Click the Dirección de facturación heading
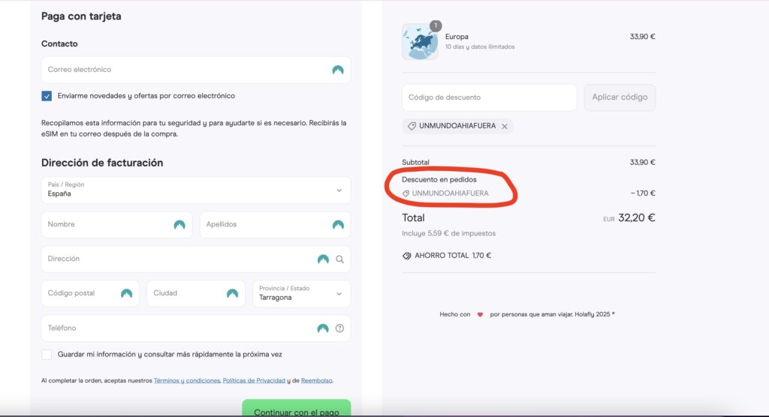Screen dimensions: 769x417 102,163
